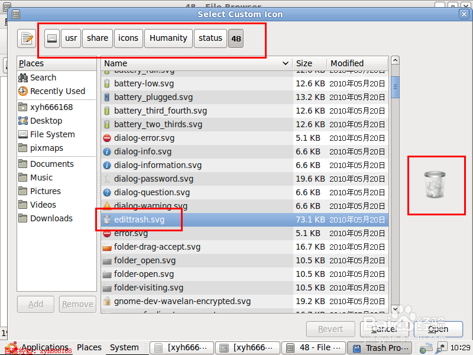Switch to first [xyh666... taskbar window
The image size is (473, 355).
(x=182, y=348)
